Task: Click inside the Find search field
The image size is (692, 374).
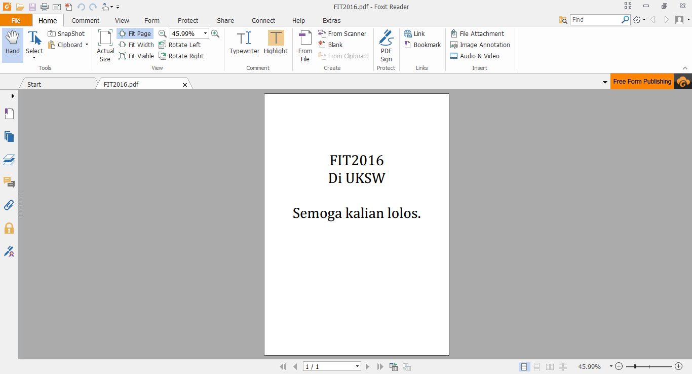Action: coord(596,20)
